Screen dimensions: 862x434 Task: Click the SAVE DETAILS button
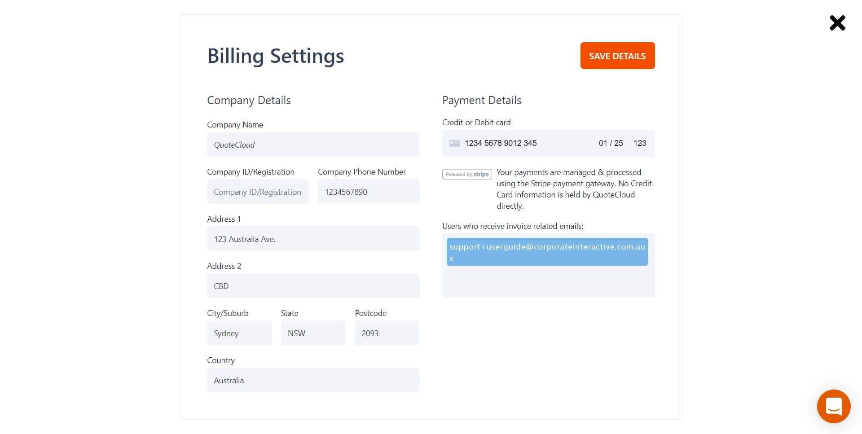(617, 56)
